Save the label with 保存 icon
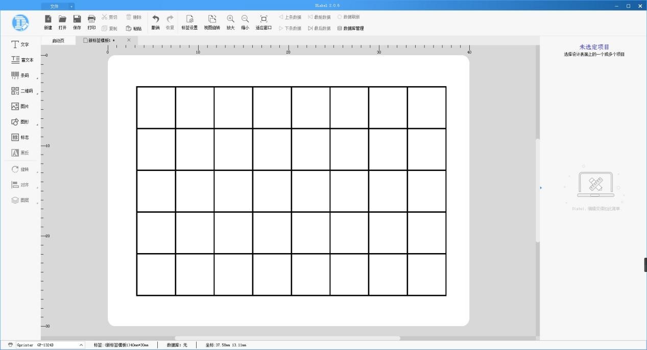Viewport: 647px width, 350px height. [x=77, y=22]
